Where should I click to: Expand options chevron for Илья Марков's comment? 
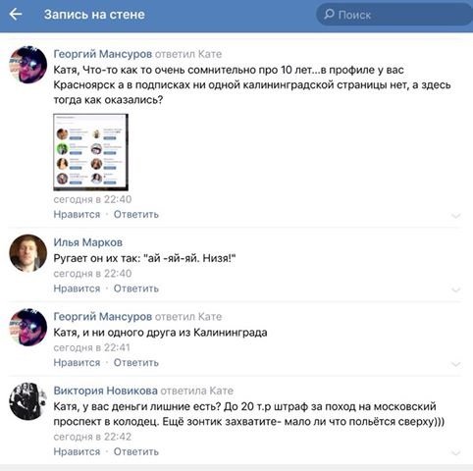click(456, 289)
